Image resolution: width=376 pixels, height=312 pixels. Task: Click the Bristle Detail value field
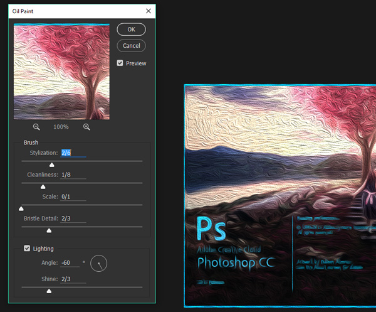point(73,218)
